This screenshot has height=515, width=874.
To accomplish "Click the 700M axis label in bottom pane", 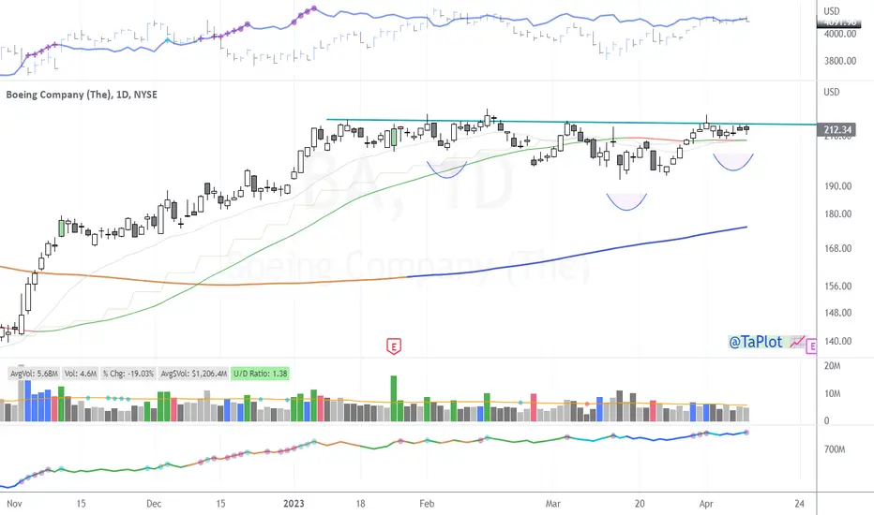I will [x=835, y=449].
